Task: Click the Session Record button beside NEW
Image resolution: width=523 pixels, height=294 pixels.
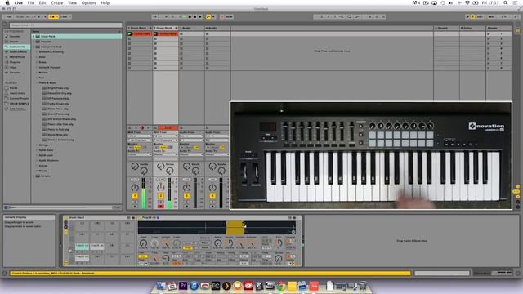Action: [222, 16]
